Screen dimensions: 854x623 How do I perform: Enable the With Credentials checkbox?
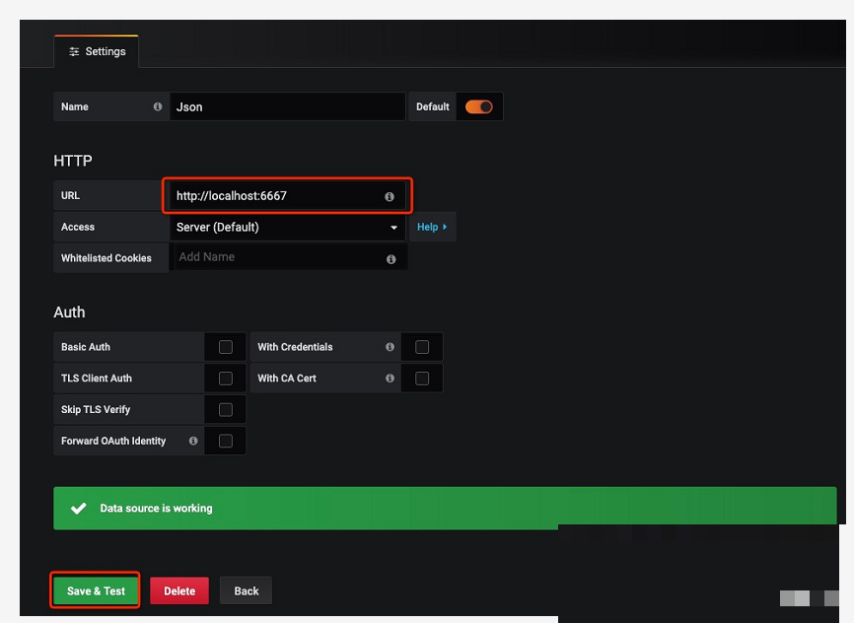pos(421,347)
